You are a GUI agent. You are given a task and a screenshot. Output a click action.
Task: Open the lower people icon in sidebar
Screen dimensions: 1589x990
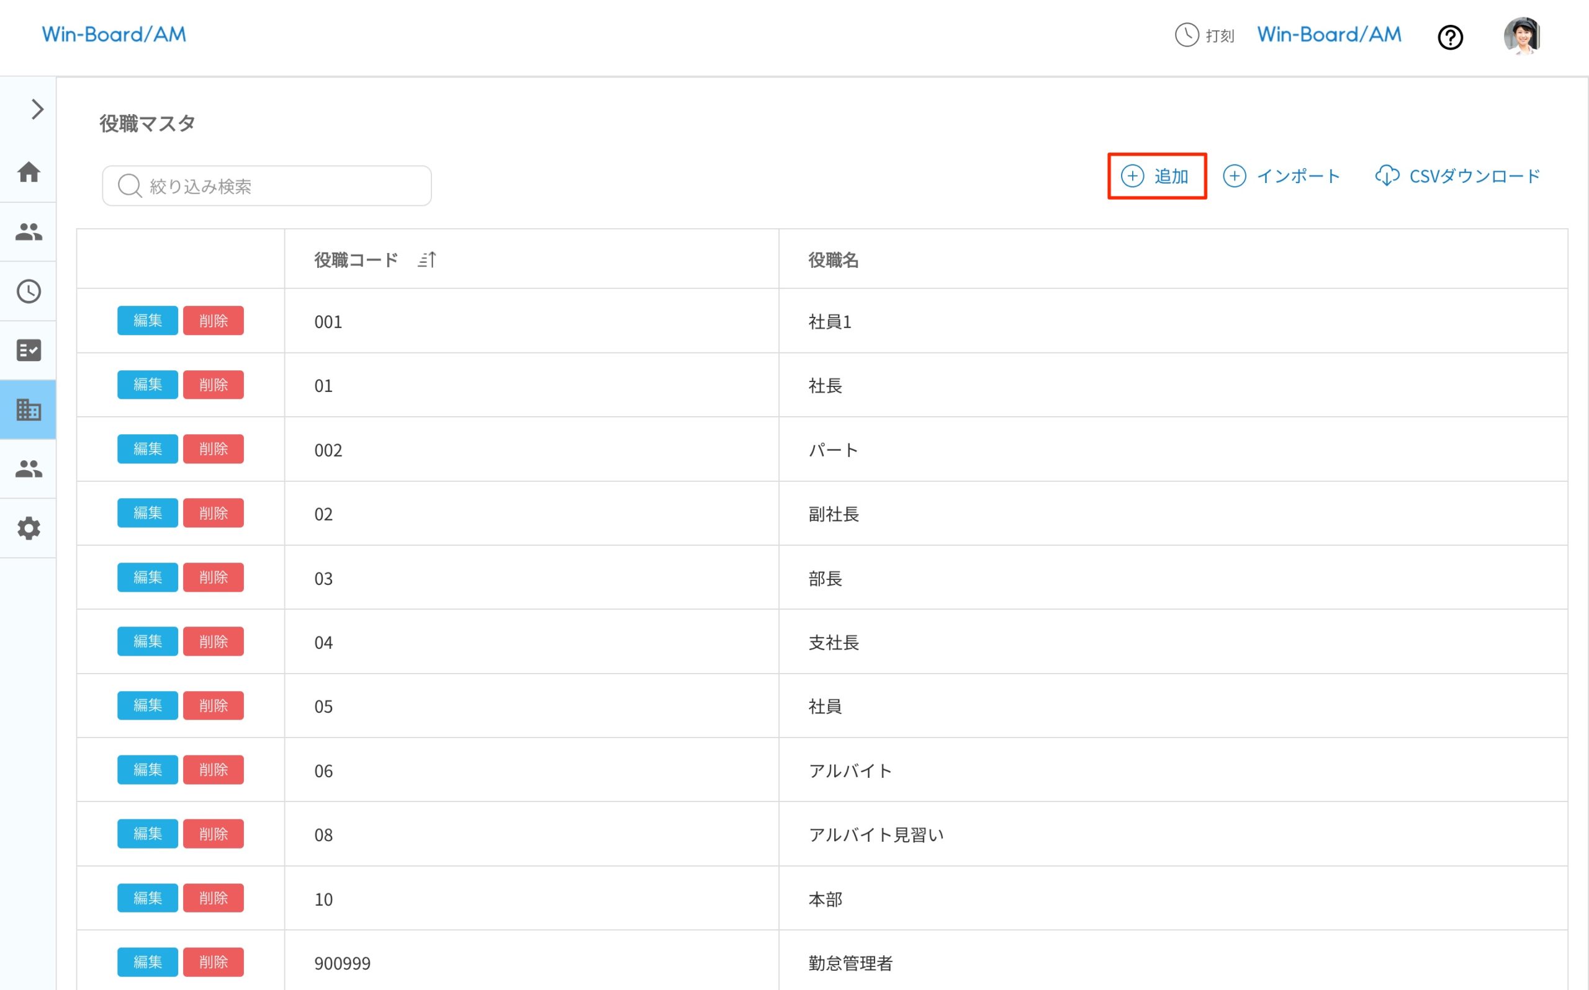[x=29, y=469]
